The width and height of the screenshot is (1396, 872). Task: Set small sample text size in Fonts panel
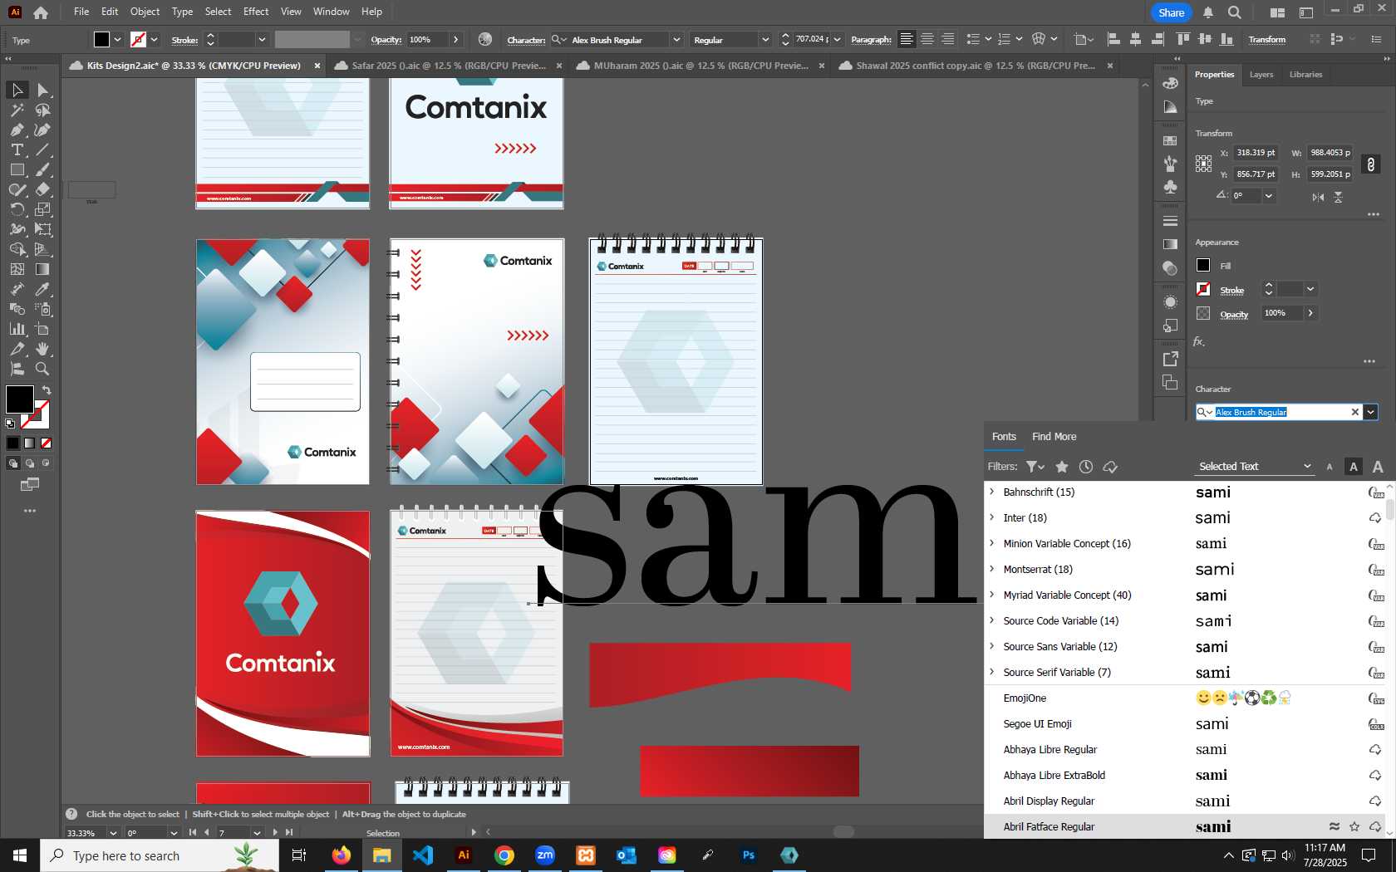1330,467
